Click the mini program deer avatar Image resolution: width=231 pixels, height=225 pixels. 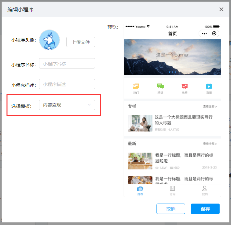click(x=49, y=40)
